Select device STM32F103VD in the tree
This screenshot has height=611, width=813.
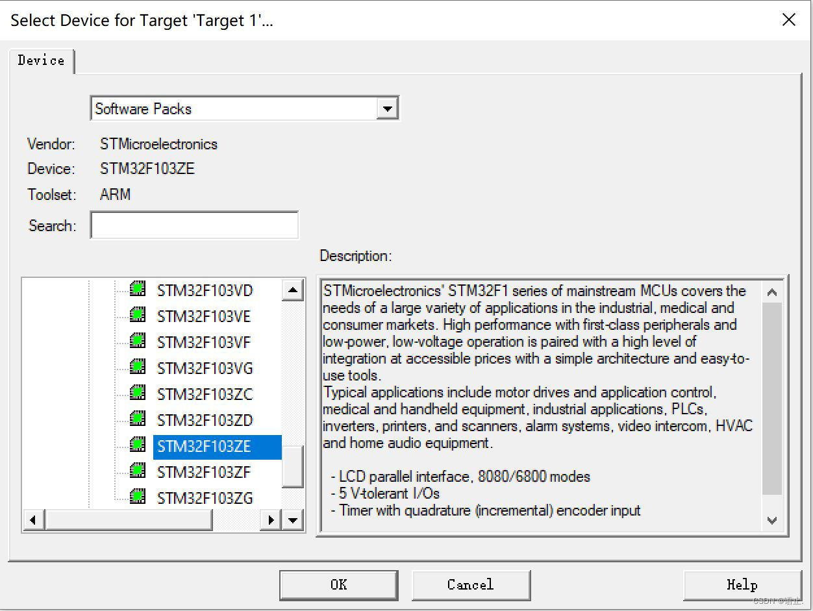coord(205,291)
